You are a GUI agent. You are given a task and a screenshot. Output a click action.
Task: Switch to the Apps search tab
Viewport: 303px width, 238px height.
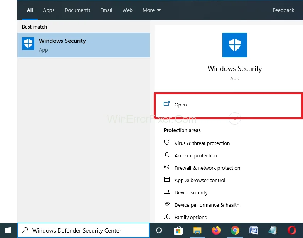[49, 10]
